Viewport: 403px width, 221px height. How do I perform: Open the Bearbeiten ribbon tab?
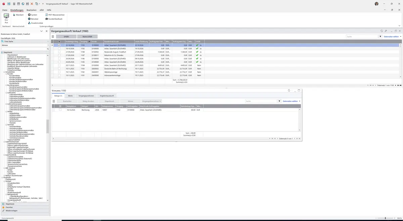[x=32, y=10]
